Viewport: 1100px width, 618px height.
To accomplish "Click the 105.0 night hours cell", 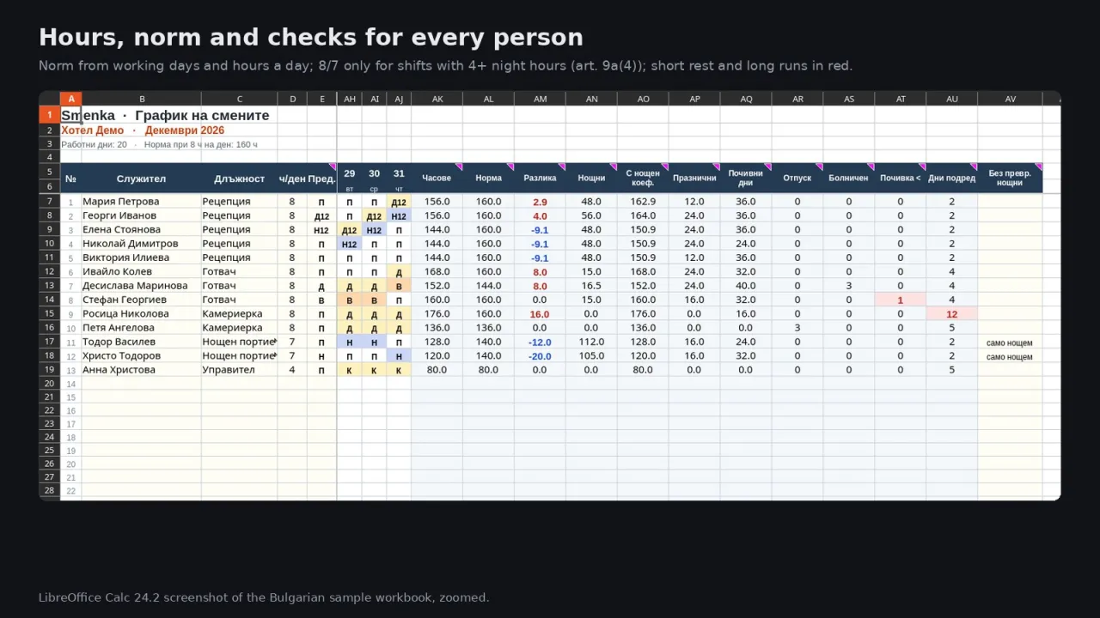I will [591, 356].
